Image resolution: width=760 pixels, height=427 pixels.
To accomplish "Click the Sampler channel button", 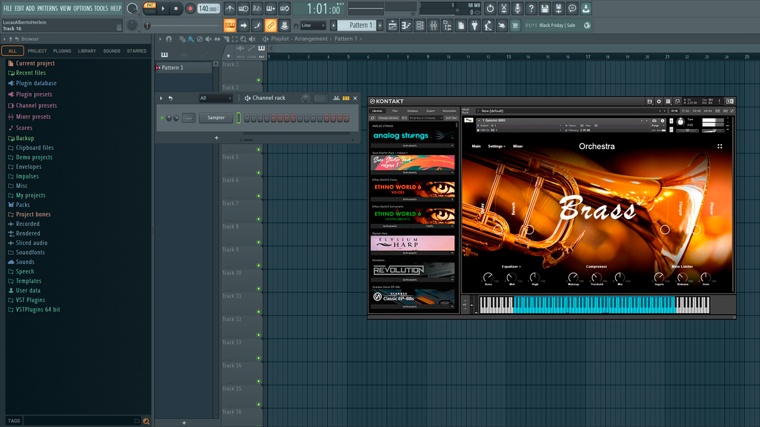I will click(x=216, y=118).
